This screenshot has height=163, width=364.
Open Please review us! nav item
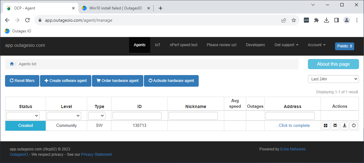point(222,45)
